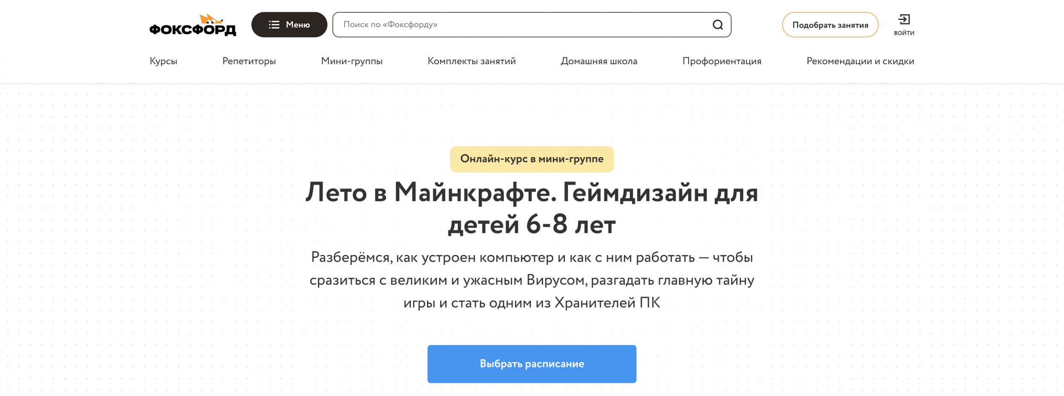Go to Профориентация
This screenshot has width=1064, height=396.
tap(722, 61)
